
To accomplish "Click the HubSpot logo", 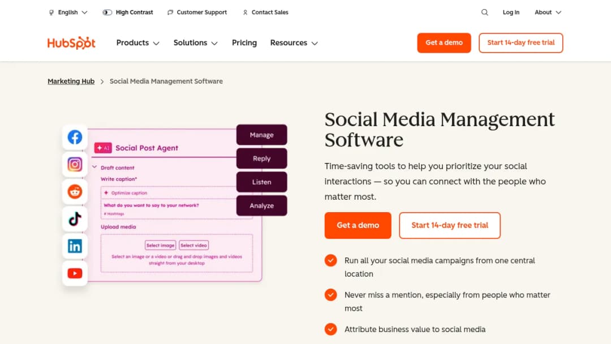I will (x=71, y=43).
